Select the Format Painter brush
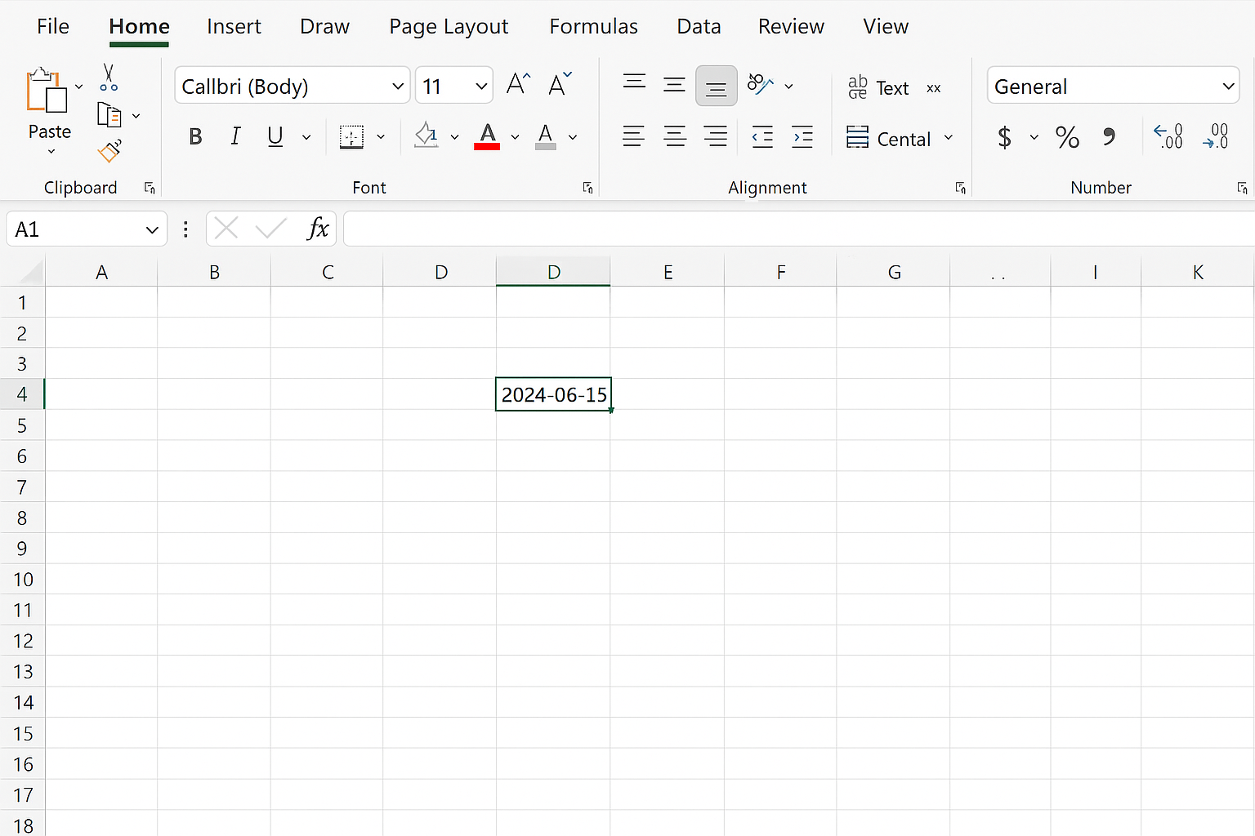The image size is (1255, 836). 109,151
